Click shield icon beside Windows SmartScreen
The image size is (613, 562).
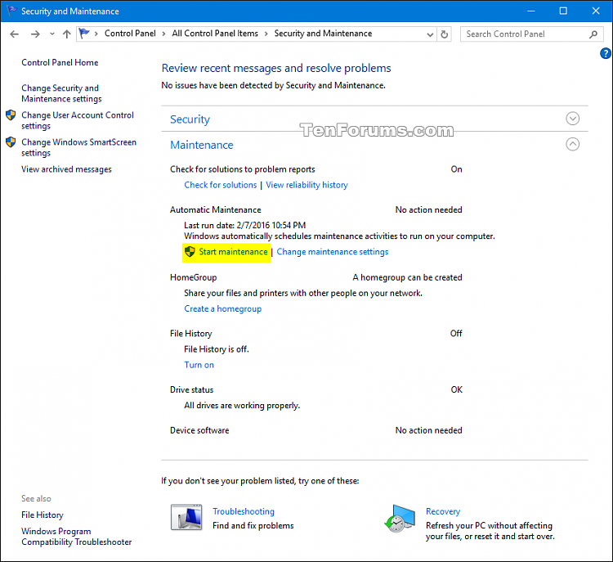11,142
